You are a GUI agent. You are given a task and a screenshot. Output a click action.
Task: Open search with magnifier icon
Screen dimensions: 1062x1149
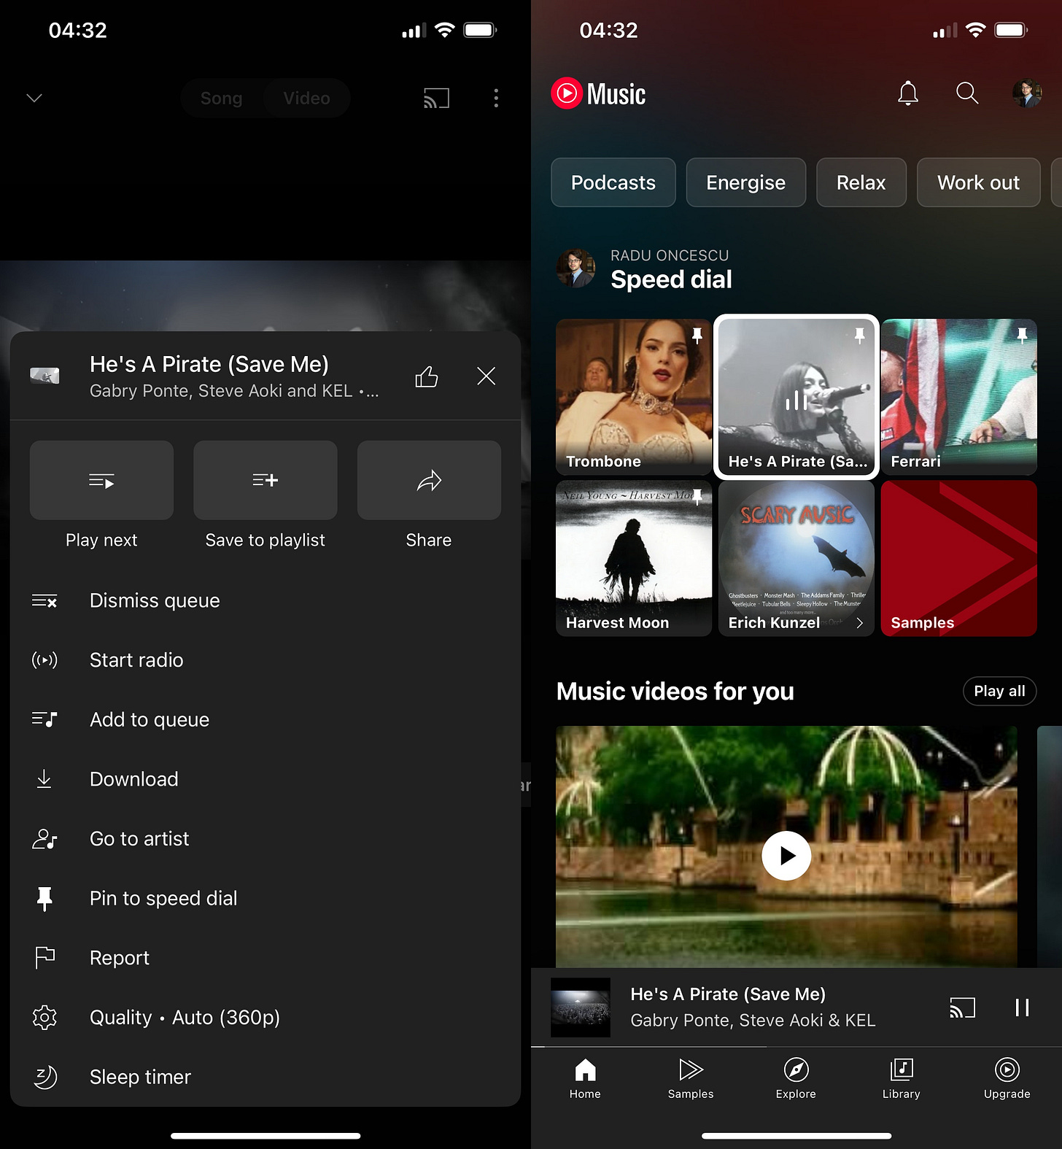coord(967,93)
